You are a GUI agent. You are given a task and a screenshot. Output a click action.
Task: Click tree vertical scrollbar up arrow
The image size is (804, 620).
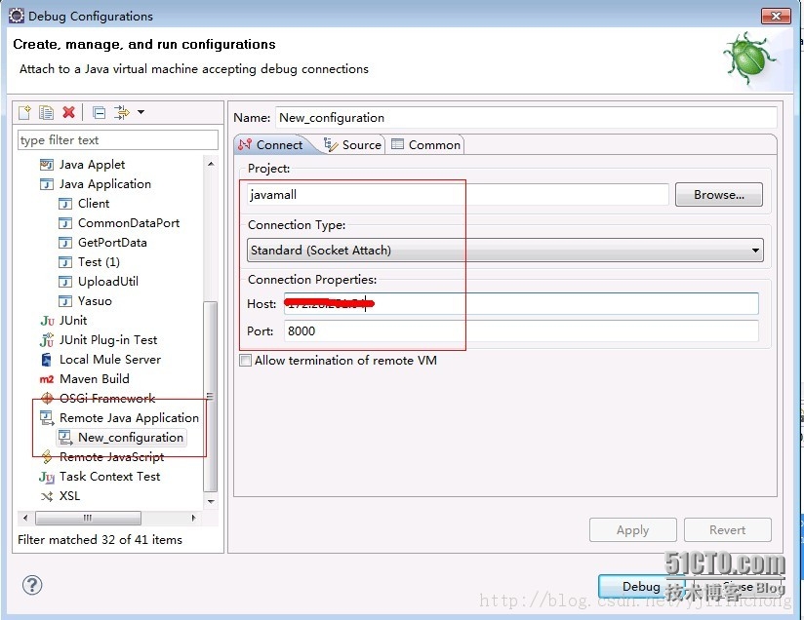211,164
